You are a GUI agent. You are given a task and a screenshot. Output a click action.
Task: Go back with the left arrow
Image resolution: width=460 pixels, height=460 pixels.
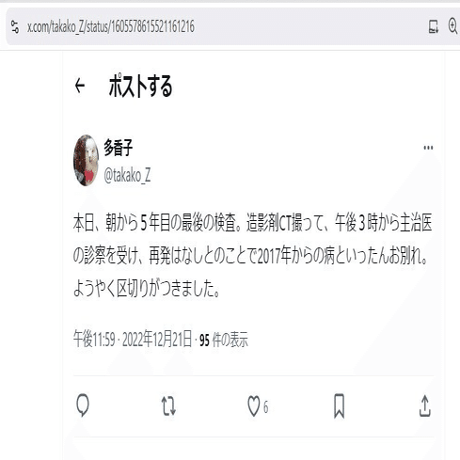coord(80,86)
